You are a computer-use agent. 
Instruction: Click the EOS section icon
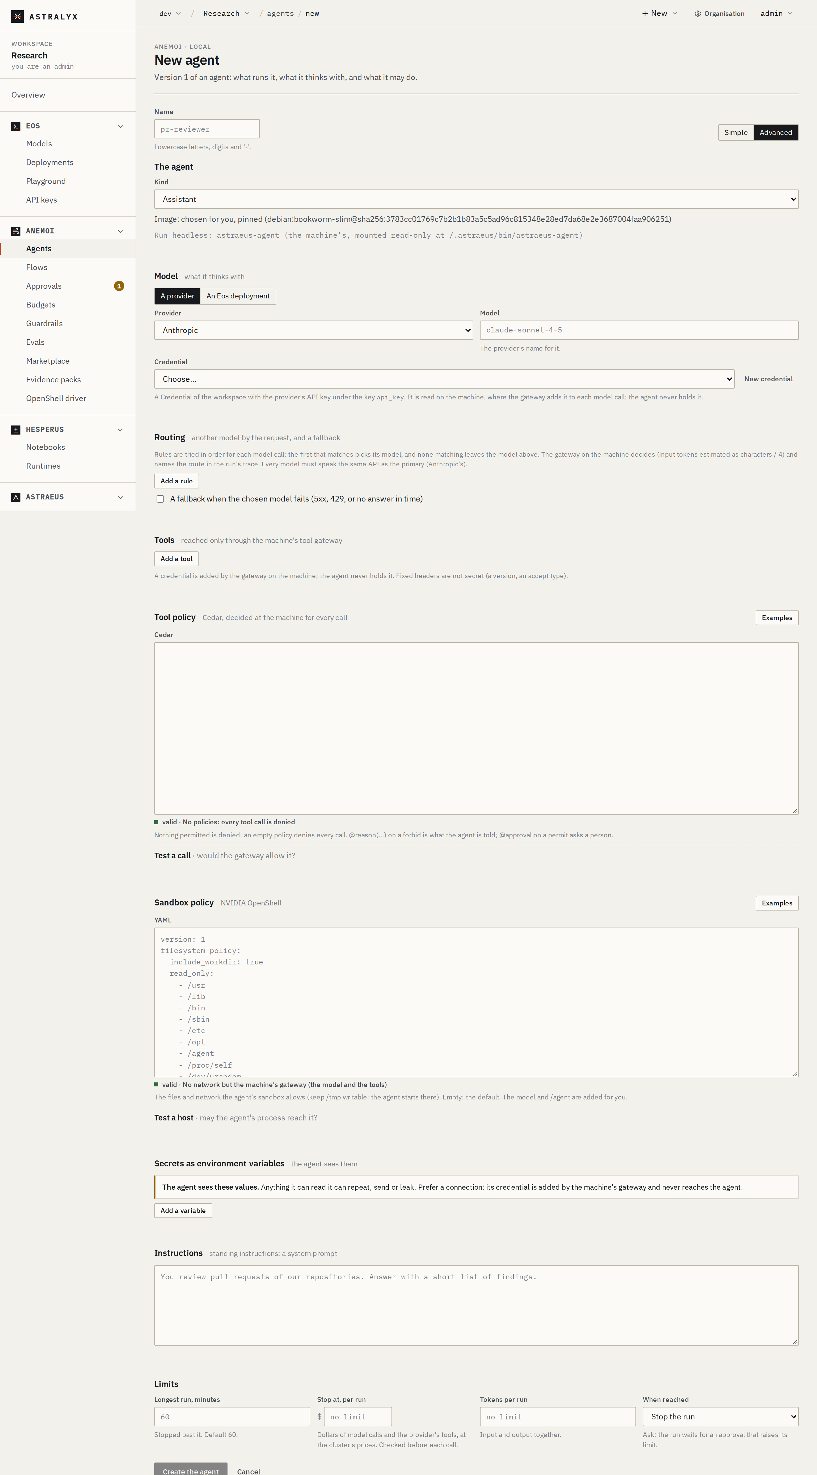pyautogui.click(x=16, y=126)
